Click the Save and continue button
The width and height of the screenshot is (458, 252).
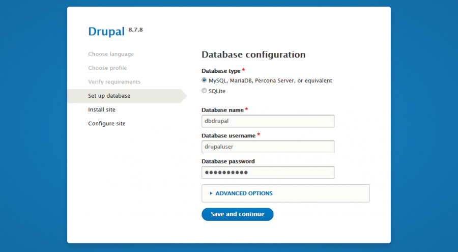(238, 214)
